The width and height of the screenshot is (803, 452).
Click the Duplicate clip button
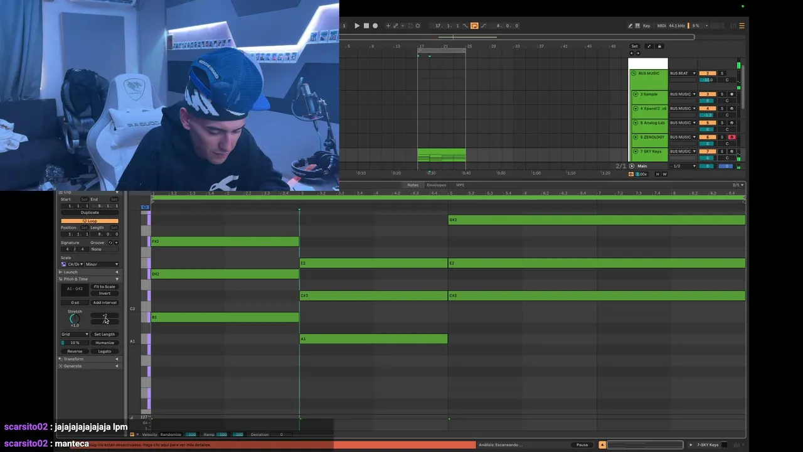90,212
